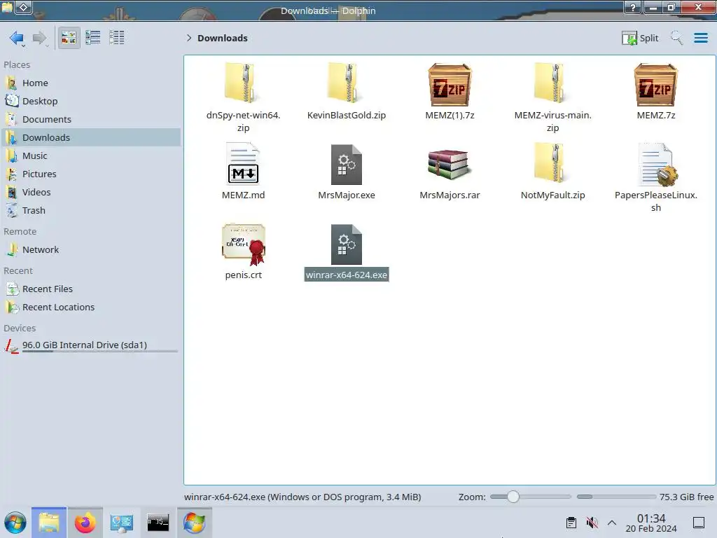
Task: Select the winrar-x64-624.exe program icon
Action: pos(346,244)
